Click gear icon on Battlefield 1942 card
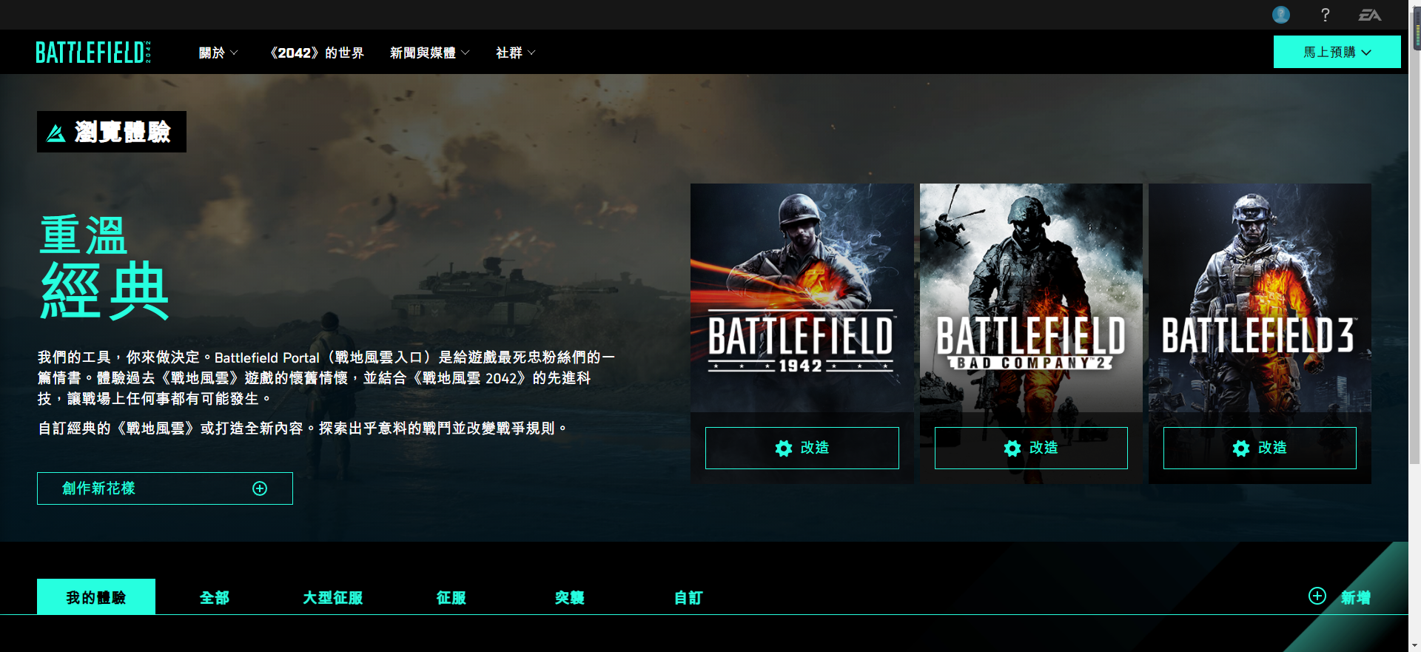 (x=784, y=448)
